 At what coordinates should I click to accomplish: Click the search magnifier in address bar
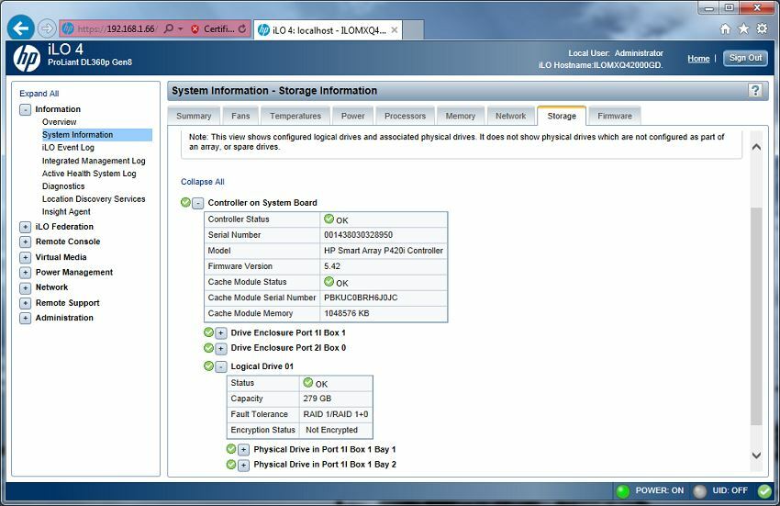pos(169,28)
